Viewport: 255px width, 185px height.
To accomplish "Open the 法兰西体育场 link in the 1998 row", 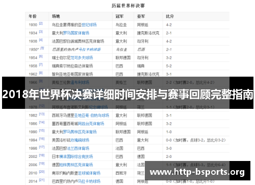I will point(78,148).
